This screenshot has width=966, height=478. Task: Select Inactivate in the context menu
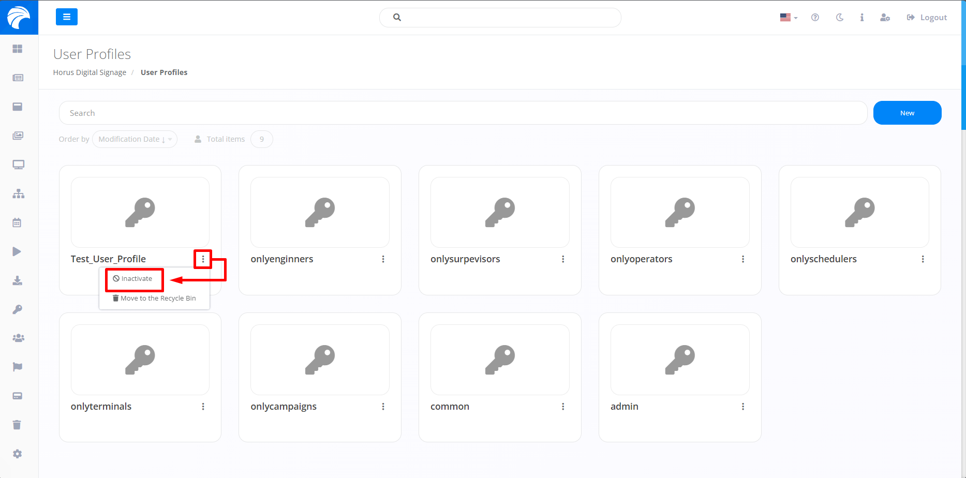point(134,278)
